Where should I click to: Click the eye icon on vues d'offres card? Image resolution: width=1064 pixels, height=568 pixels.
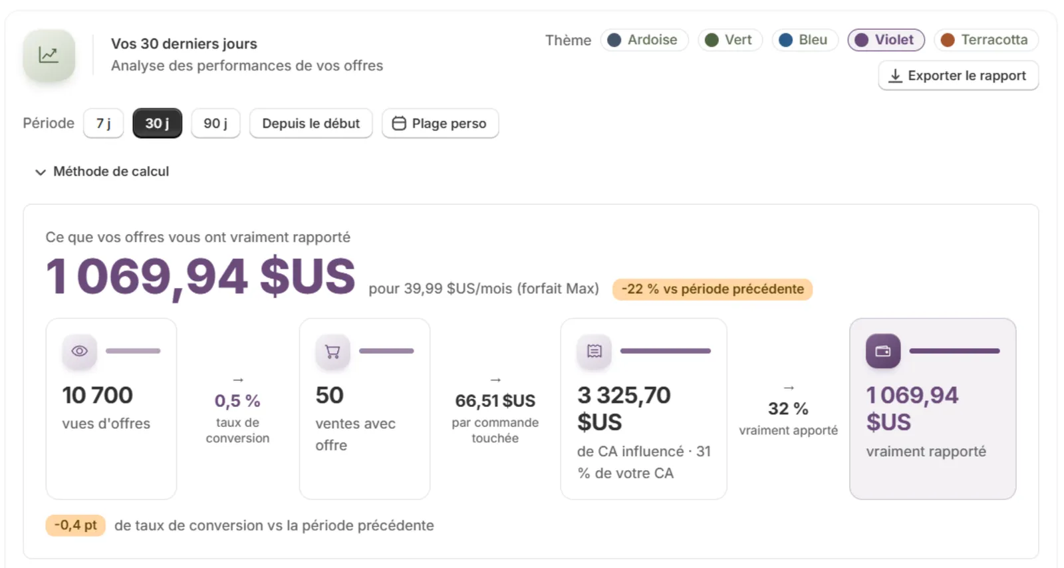[80, 351]
